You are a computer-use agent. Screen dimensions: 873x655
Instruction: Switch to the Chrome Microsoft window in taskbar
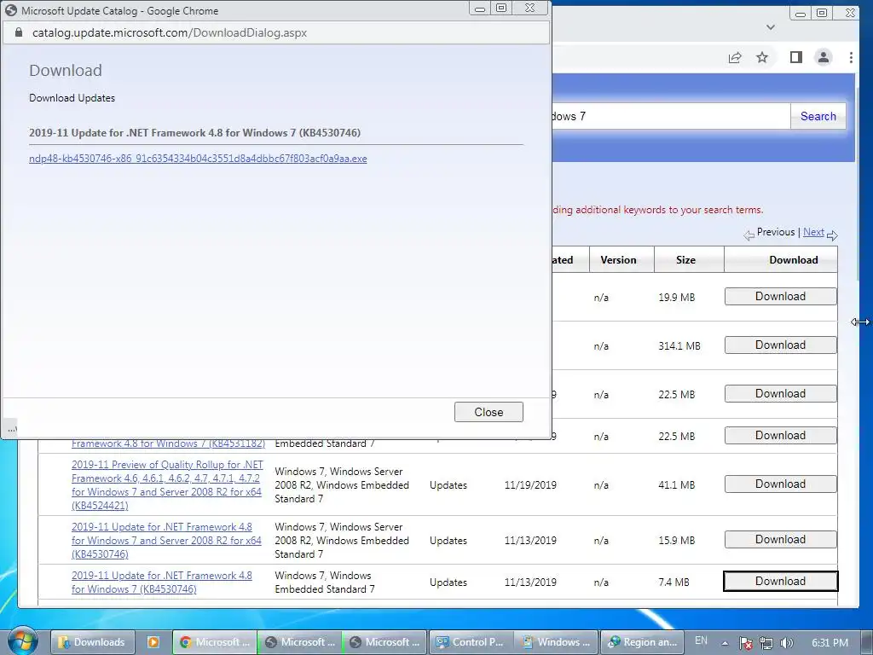tap(215, 642)
